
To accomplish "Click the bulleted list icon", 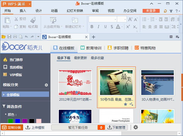I will tap(144, 19).
